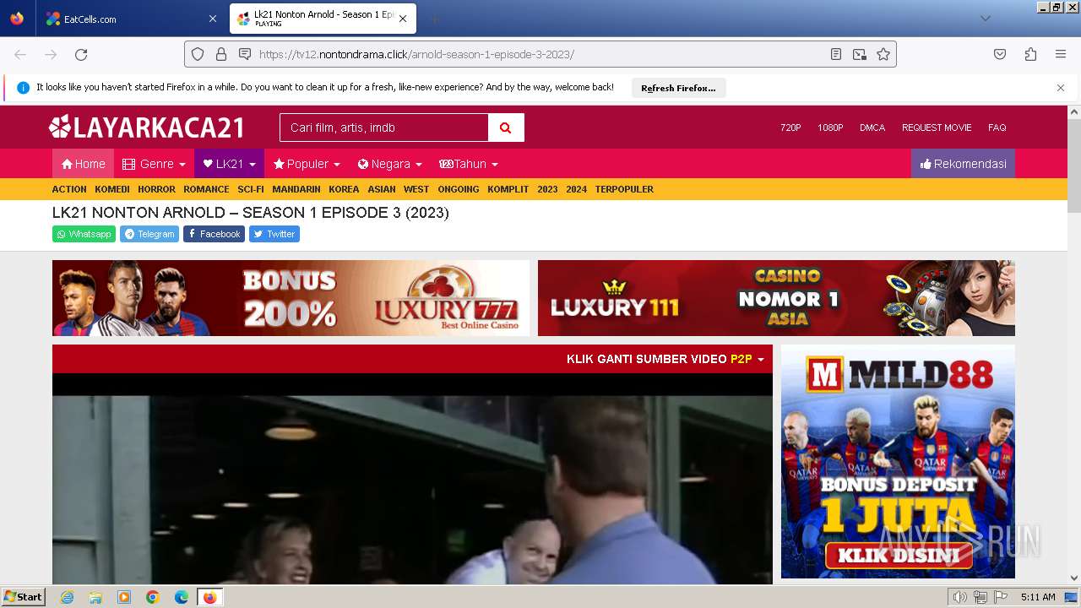Image resolution: width=1081 pixels, height=608 pixels.
Task: Click the video player frame
Action: [412, 479]
